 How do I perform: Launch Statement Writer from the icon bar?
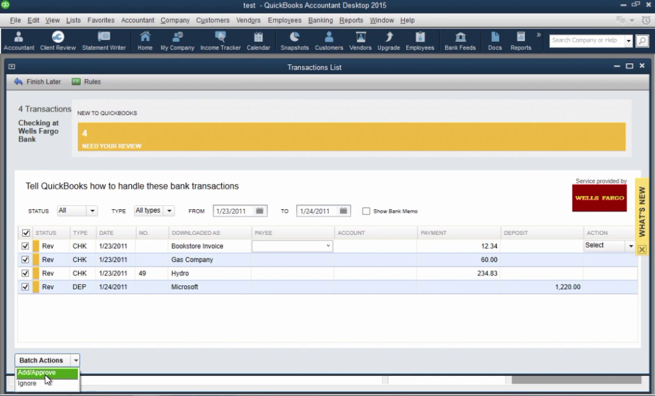tap(103, 41)
